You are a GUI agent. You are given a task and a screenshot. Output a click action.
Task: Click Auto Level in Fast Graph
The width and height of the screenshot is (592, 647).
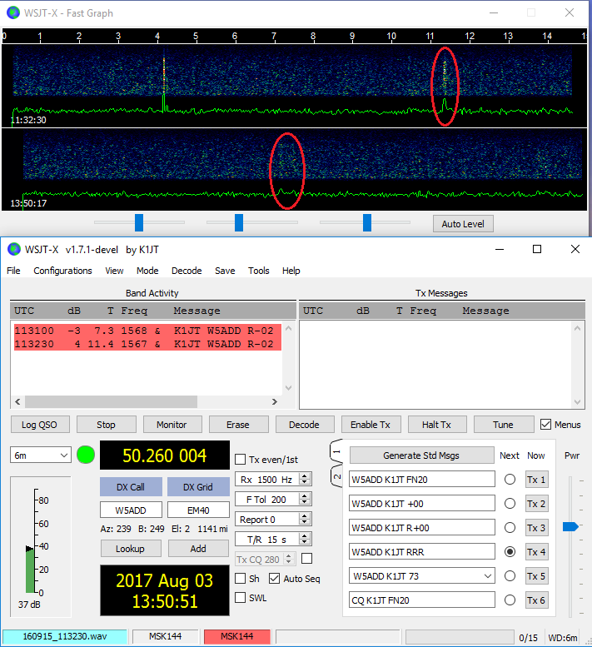click(x=463, y=224)
